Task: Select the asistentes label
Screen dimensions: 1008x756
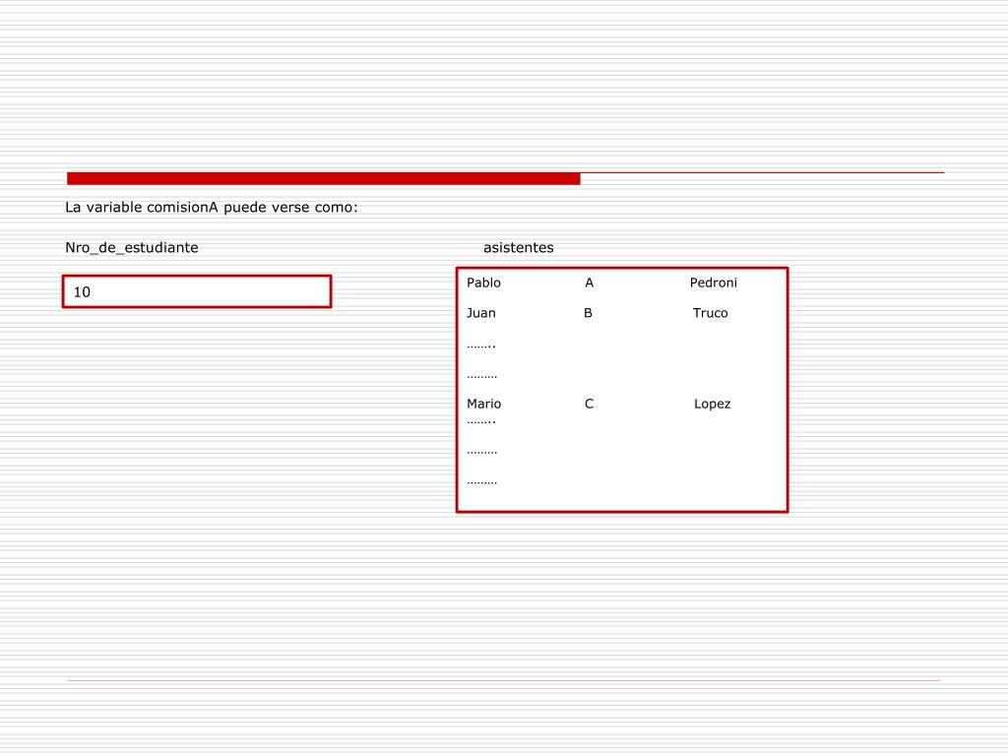Action: (x=518, y=247)
